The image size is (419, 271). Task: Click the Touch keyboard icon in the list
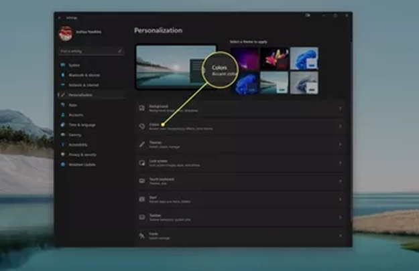[142, 181]
